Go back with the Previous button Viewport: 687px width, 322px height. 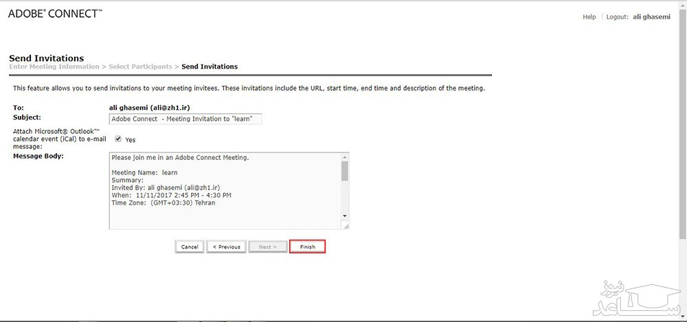[x=226, y=246]
